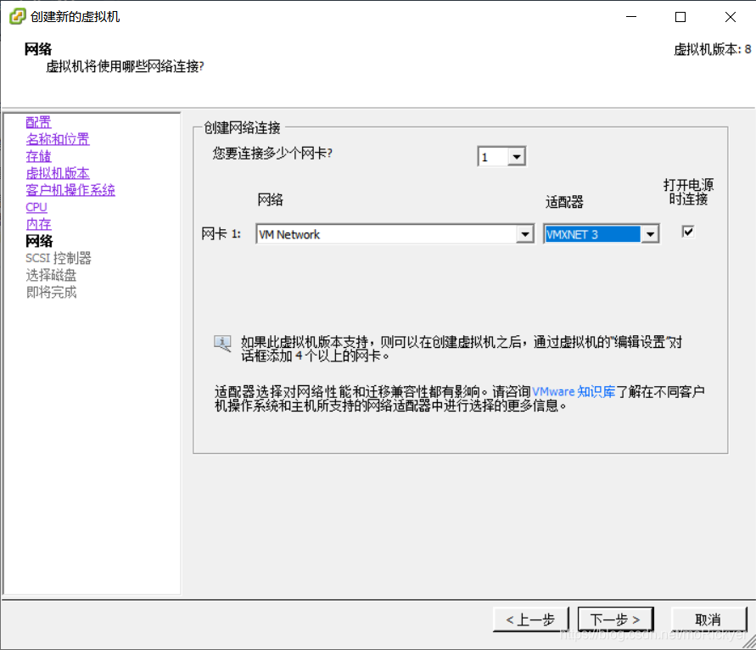This screenshot has height=650, width=756.
Task: Click the 即将完成 step label
Action: [51, 292]
